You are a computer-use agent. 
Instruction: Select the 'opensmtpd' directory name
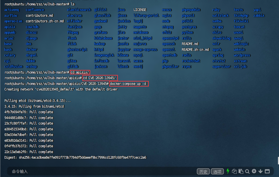(170, 38)
